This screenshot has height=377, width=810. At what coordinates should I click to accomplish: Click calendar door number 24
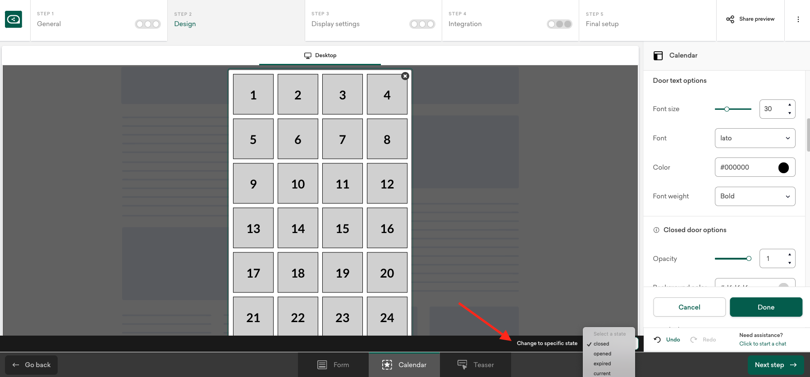click(x=387, y=316)
